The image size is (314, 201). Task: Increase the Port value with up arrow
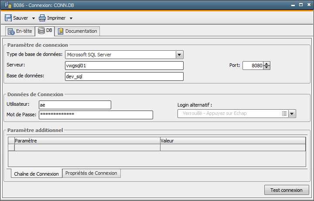click(x=266, y=64)
